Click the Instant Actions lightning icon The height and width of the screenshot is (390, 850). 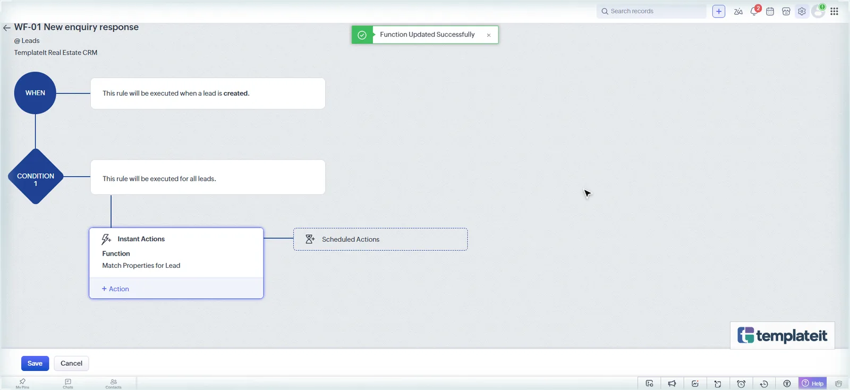pos(106,239)
